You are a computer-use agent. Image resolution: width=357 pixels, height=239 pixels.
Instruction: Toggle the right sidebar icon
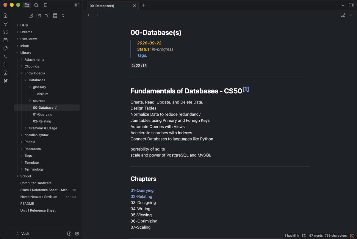[351, 5]
